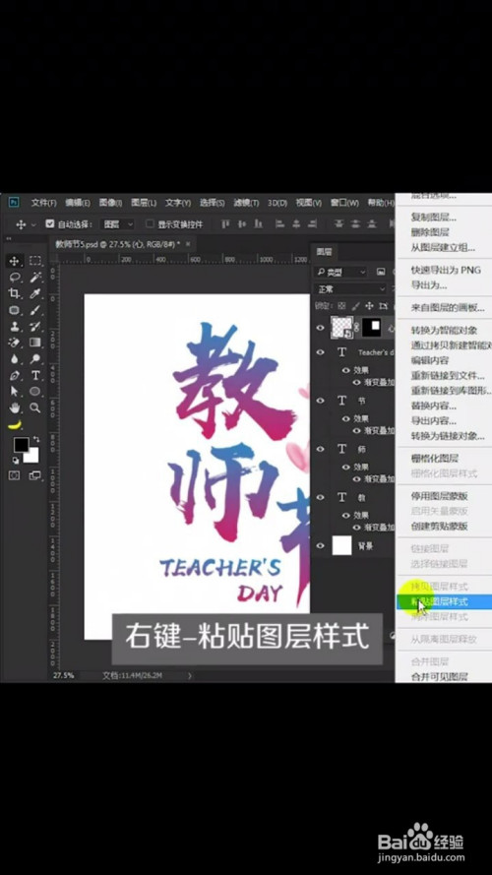Toggle 效果 visibility under Teacher's d layer

(x=345, y=369)
